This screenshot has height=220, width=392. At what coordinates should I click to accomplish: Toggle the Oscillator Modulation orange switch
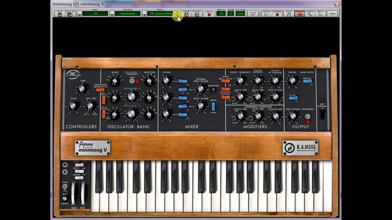pyautogui.click(x=100, y=90)
